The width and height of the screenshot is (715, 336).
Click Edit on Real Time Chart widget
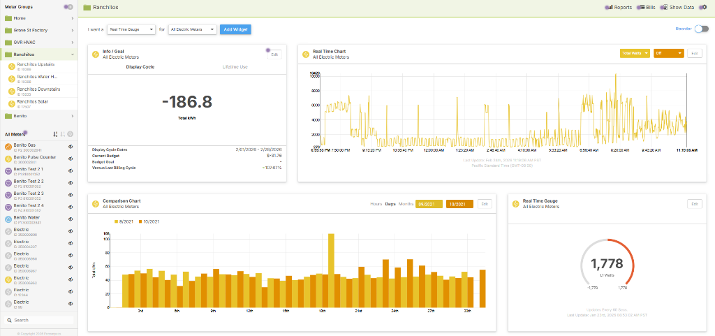coord(695,53)
